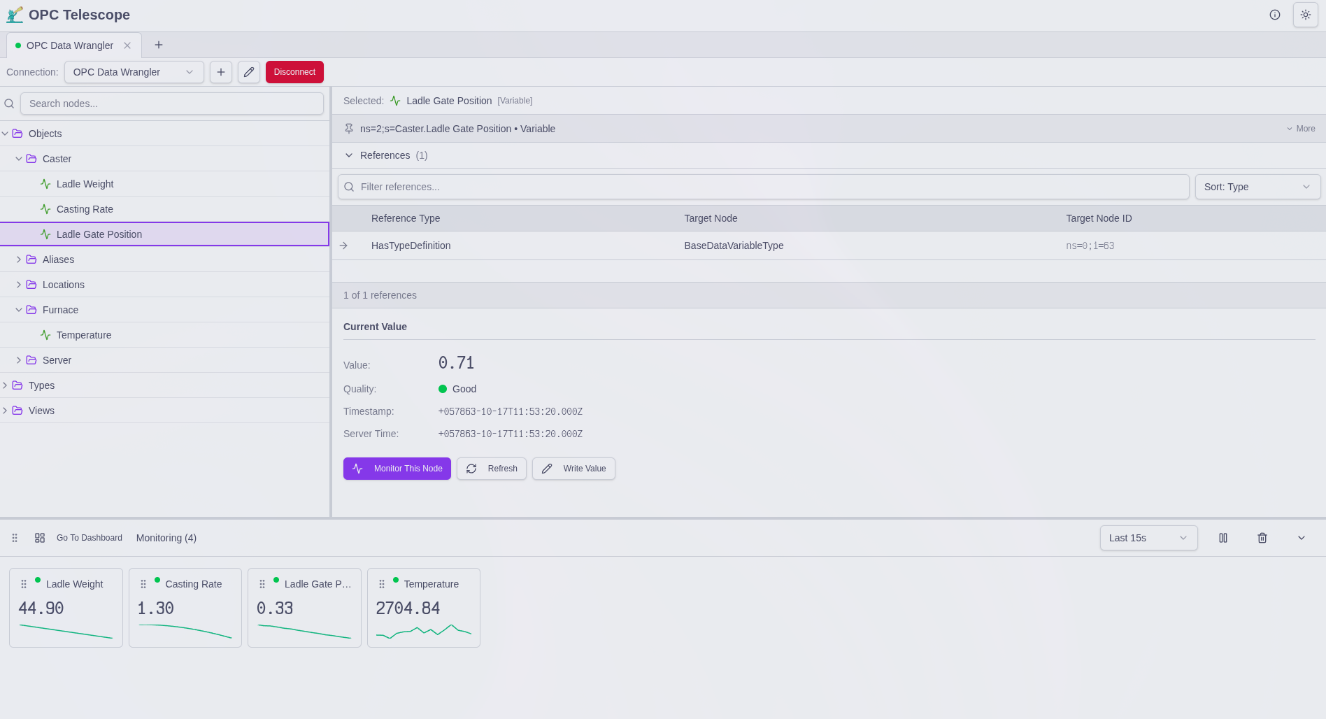Open the Sort: Type dropdown

pos(1257,187)
